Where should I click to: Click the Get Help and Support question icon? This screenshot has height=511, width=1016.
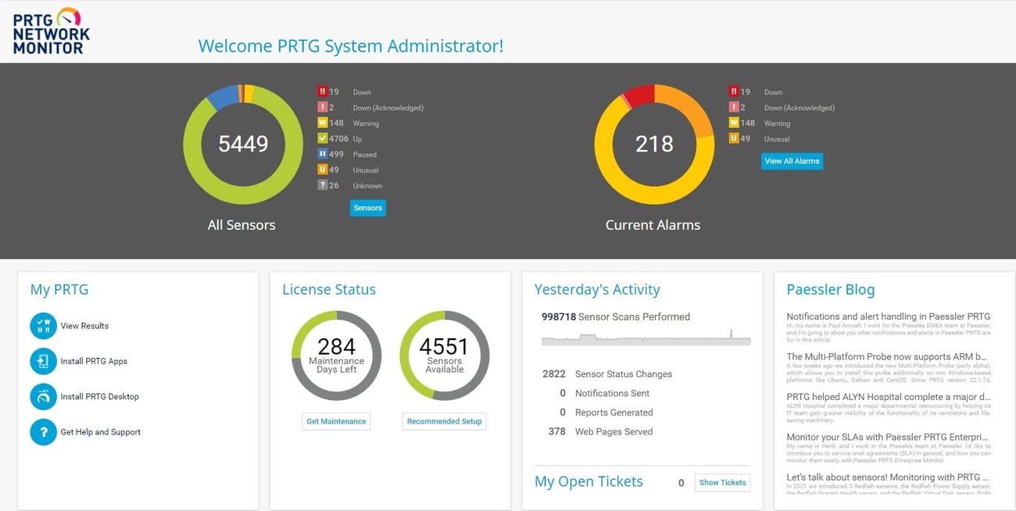coord(44,432)
